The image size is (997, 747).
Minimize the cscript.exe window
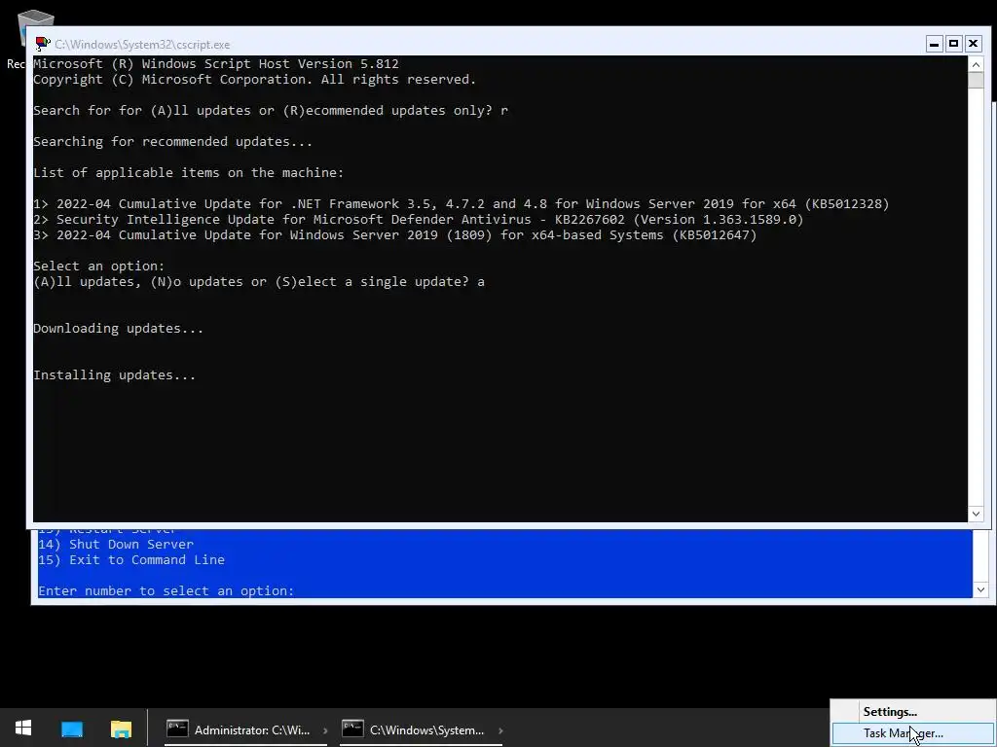(x=934, y=44)
